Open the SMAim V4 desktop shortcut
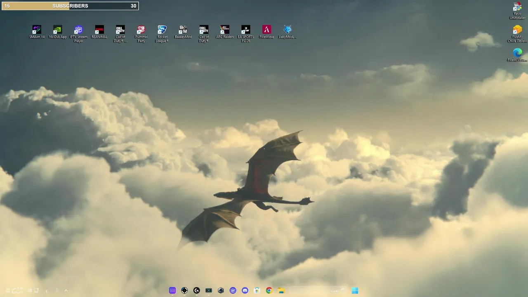Viewport: 528px width, 297px height. (x=37, y=32)
